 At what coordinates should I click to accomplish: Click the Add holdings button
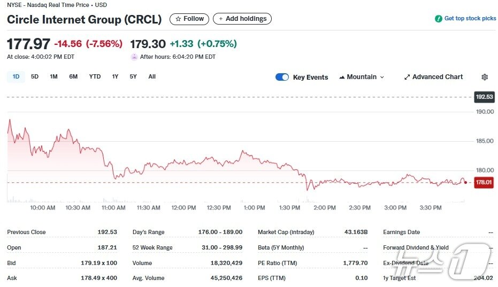coord(242,19)
